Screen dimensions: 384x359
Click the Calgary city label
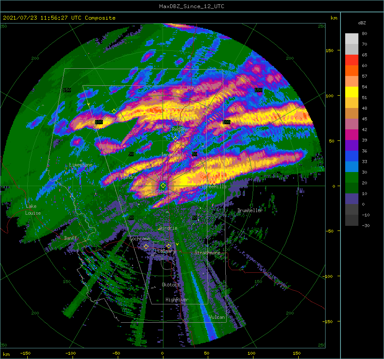pyautogui.click(x=166, y=251)
